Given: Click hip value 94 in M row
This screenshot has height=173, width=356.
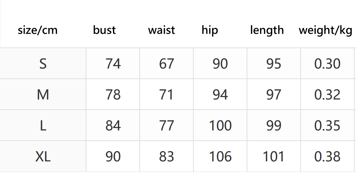Looking at the screenshot, I should click(x=220, y=95).
